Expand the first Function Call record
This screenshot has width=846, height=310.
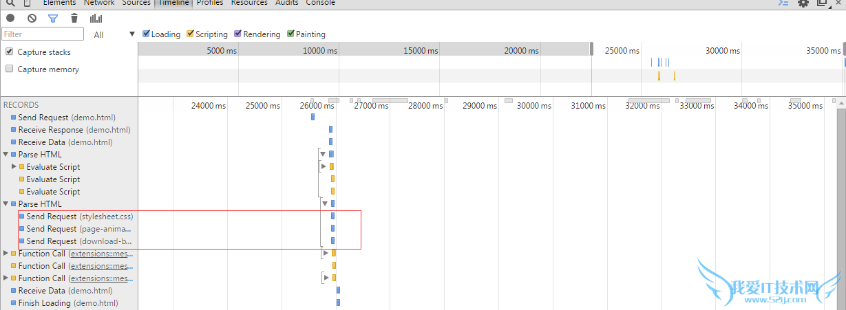[x=6, y=254]
